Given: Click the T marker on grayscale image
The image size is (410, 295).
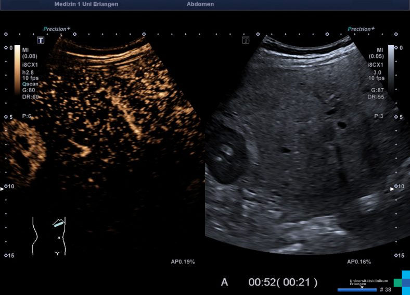Looking at the screenshot, I should (x=246, y=40).
